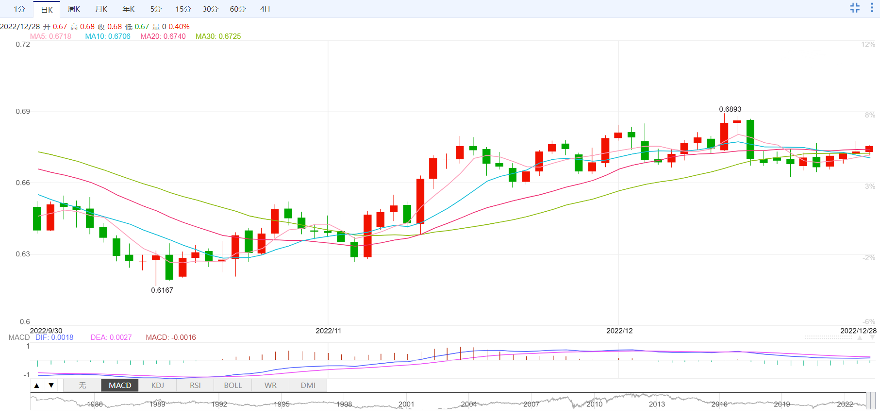Switch to the 月K monthly tab

pyautogui.click(x=101, y=9)
